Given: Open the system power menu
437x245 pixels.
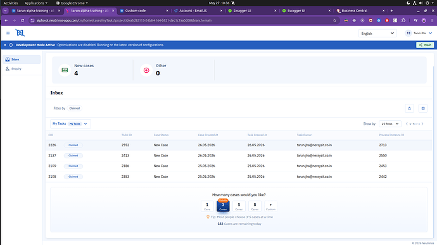Looking at the screenshot, I should (427, 3).
